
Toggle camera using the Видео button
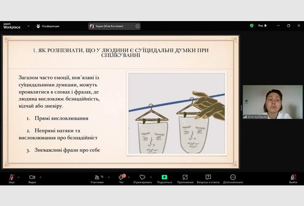pyautogui.click(x=32, y=178)
